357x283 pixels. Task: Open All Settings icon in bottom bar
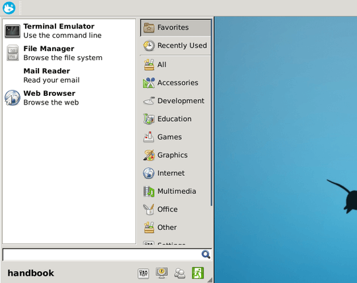click(143, 273)
